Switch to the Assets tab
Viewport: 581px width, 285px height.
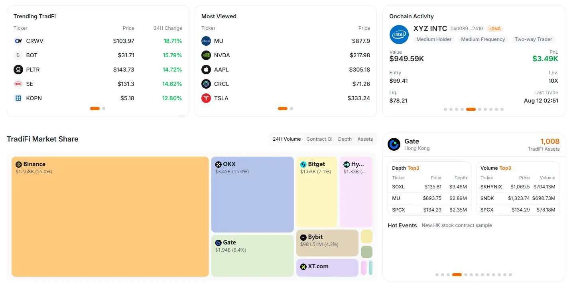point(365,139)
